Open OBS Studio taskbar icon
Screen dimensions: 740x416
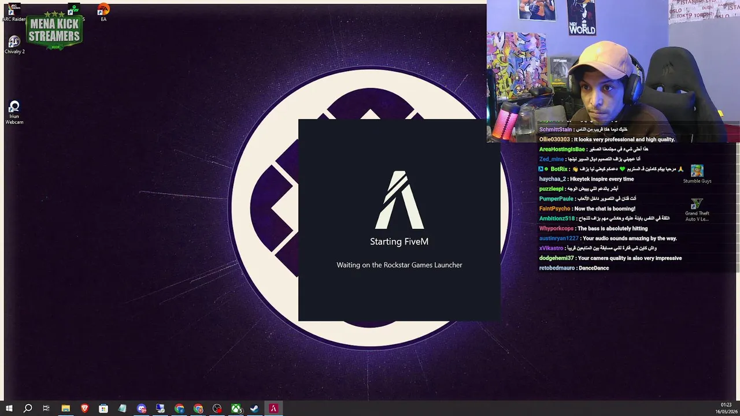[x=217, y=408]
